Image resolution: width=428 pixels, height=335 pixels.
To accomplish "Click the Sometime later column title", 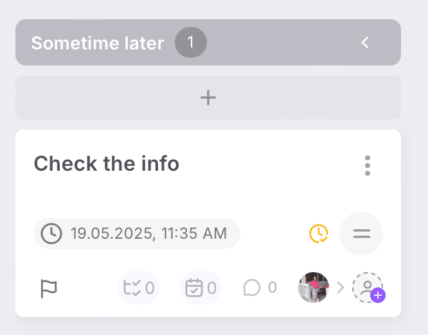I will click(x=98, y=43).
